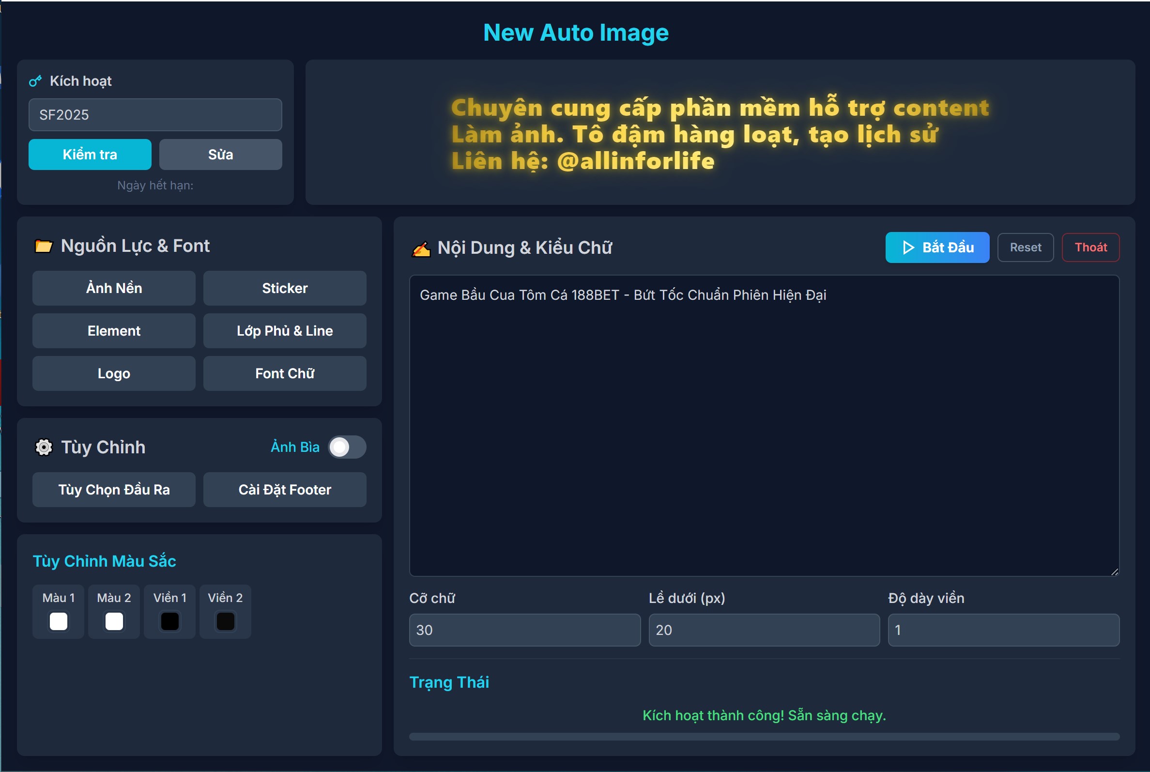Open Tùy Chọn Đầu Ra settings
This screenshot has width=1150, height=772.
coord(114,490)
